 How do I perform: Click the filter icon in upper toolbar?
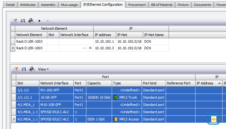[x=15, y=21]
